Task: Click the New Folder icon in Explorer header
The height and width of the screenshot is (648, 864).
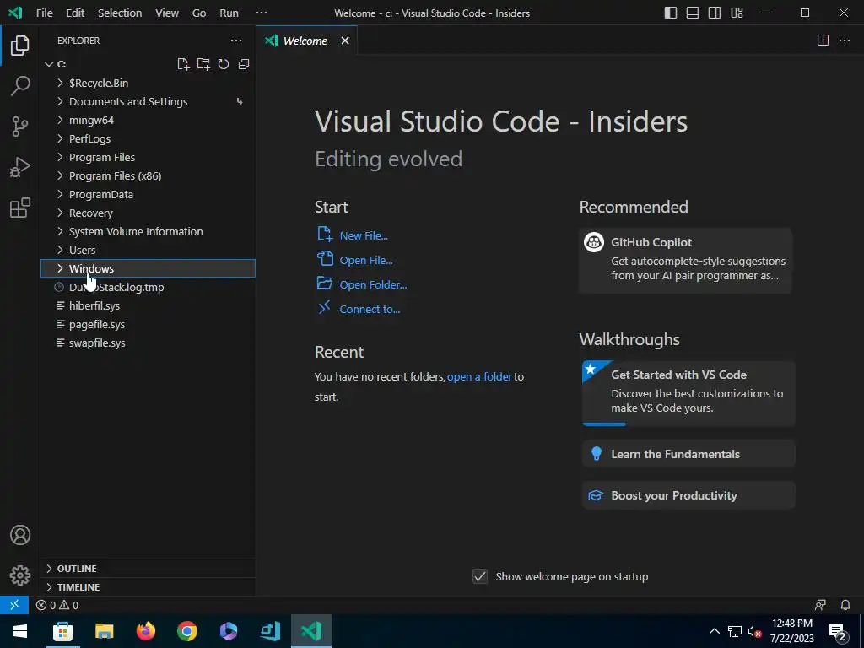Action: point(203,64)
